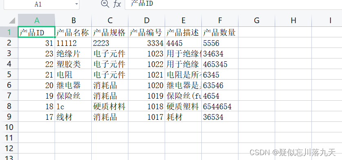Click the 保险丝 product name cell

(x=73, y=95)
